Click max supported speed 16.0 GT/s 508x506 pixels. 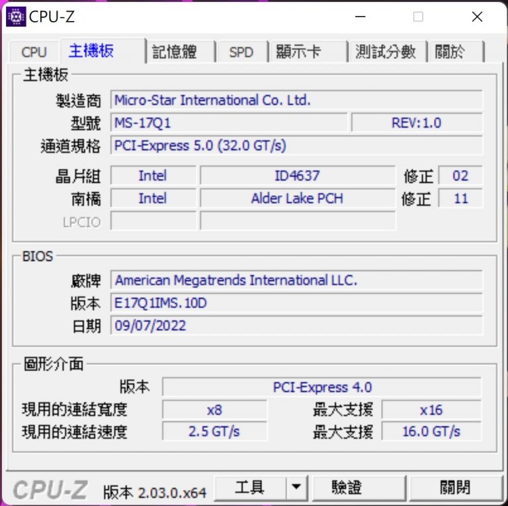coord(431,431)
